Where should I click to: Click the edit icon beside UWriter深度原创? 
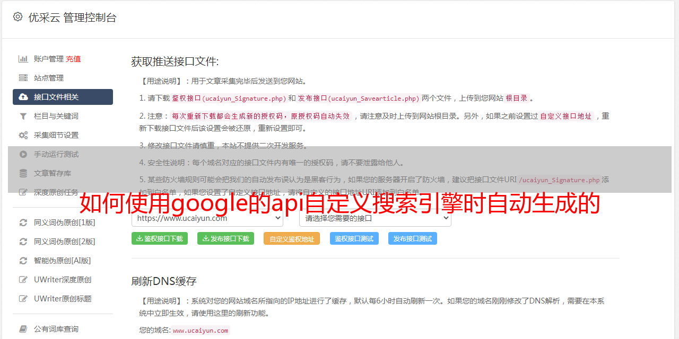[23, 280]
